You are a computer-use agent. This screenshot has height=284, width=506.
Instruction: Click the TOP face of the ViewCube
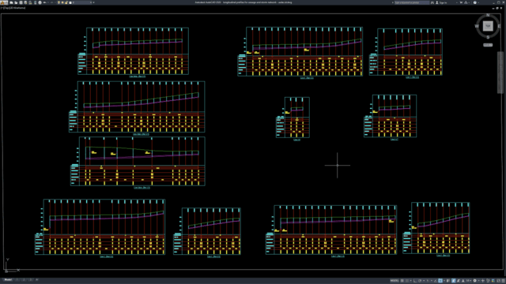488,26
